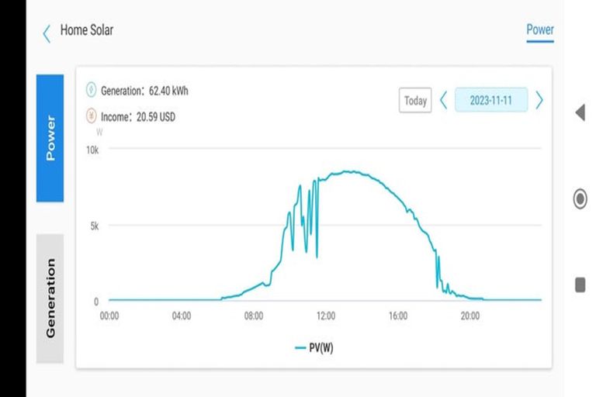This screenshot has width=596, height=397.
Task: Open the 2023-11-11 date picker
Action: 490,100
